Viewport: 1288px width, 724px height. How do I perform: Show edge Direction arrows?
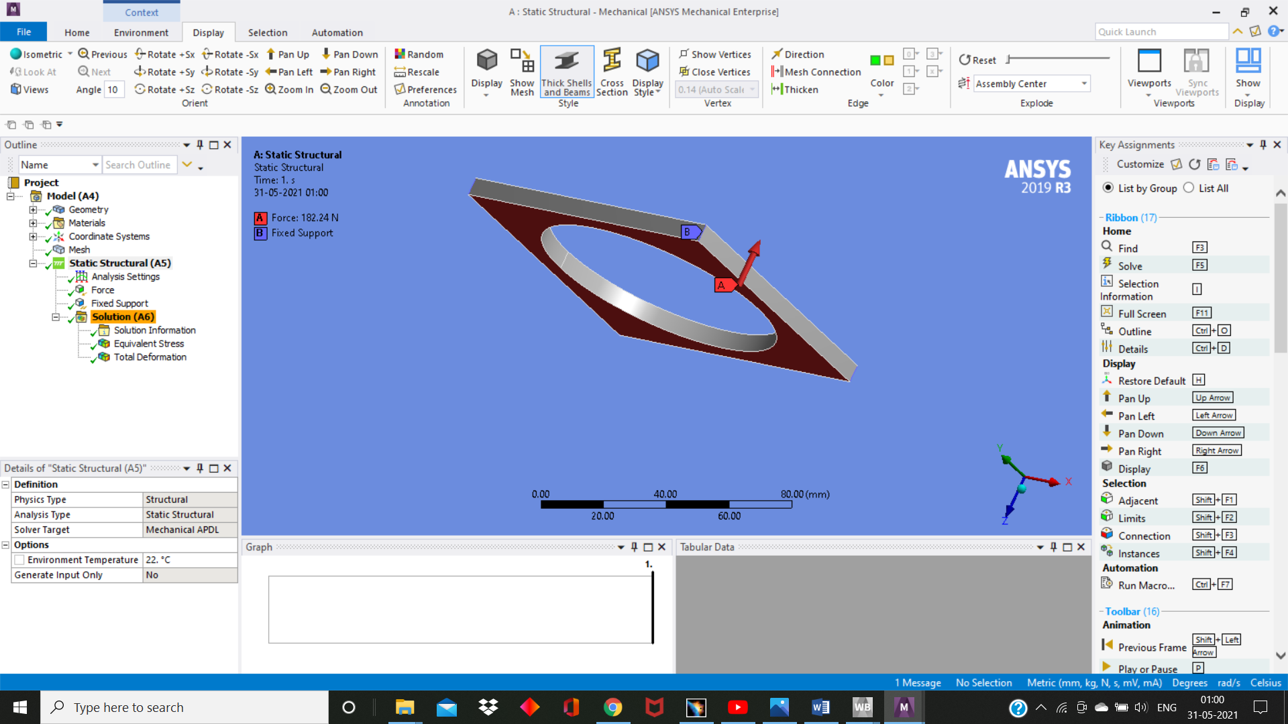tap(798, 54)
